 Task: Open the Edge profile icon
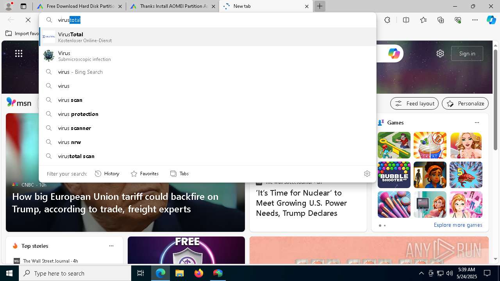pyautogui.click(x=9, y=6)
